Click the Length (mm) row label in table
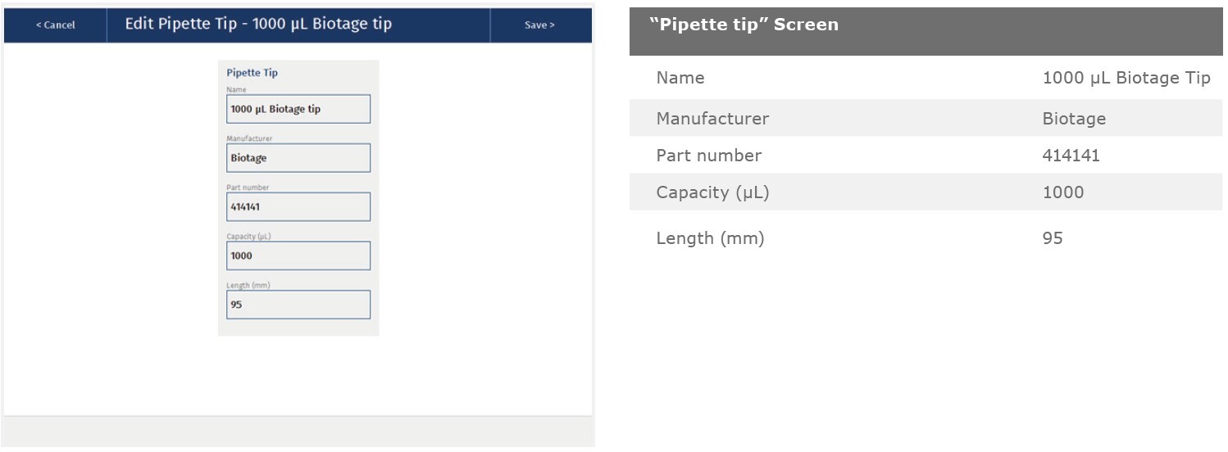 pos(710,238)
